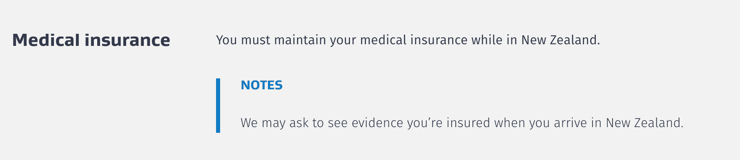Click the sentence about maintaining medical insurance
This screenshot has height=160, width=740.
[408, 40]
